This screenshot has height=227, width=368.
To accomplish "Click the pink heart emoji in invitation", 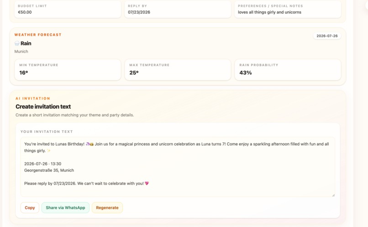I will click(x=147, y=183).
